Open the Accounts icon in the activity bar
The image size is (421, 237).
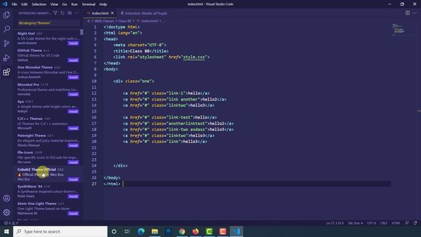pyautogui.click(x=7, y=198)
